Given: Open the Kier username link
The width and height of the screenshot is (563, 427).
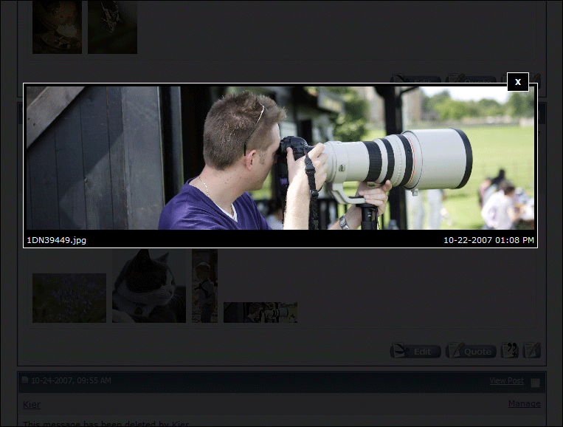Looking at the screenshot, I should click(32, 405).
